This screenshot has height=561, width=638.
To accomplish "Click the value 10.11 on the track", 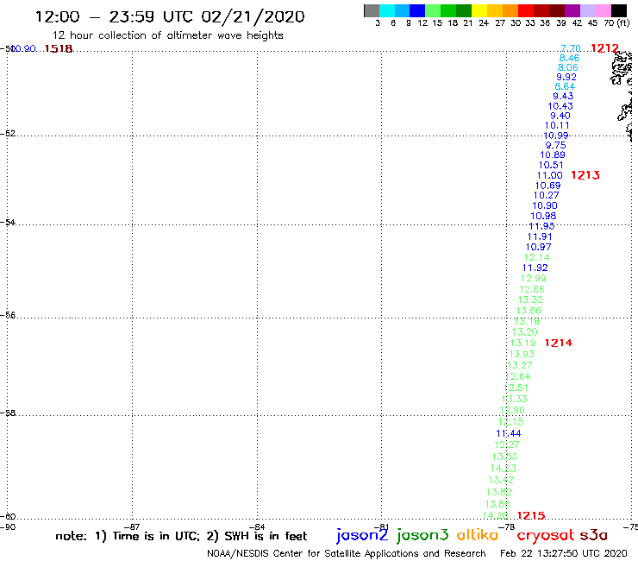I will pos(557,125).
